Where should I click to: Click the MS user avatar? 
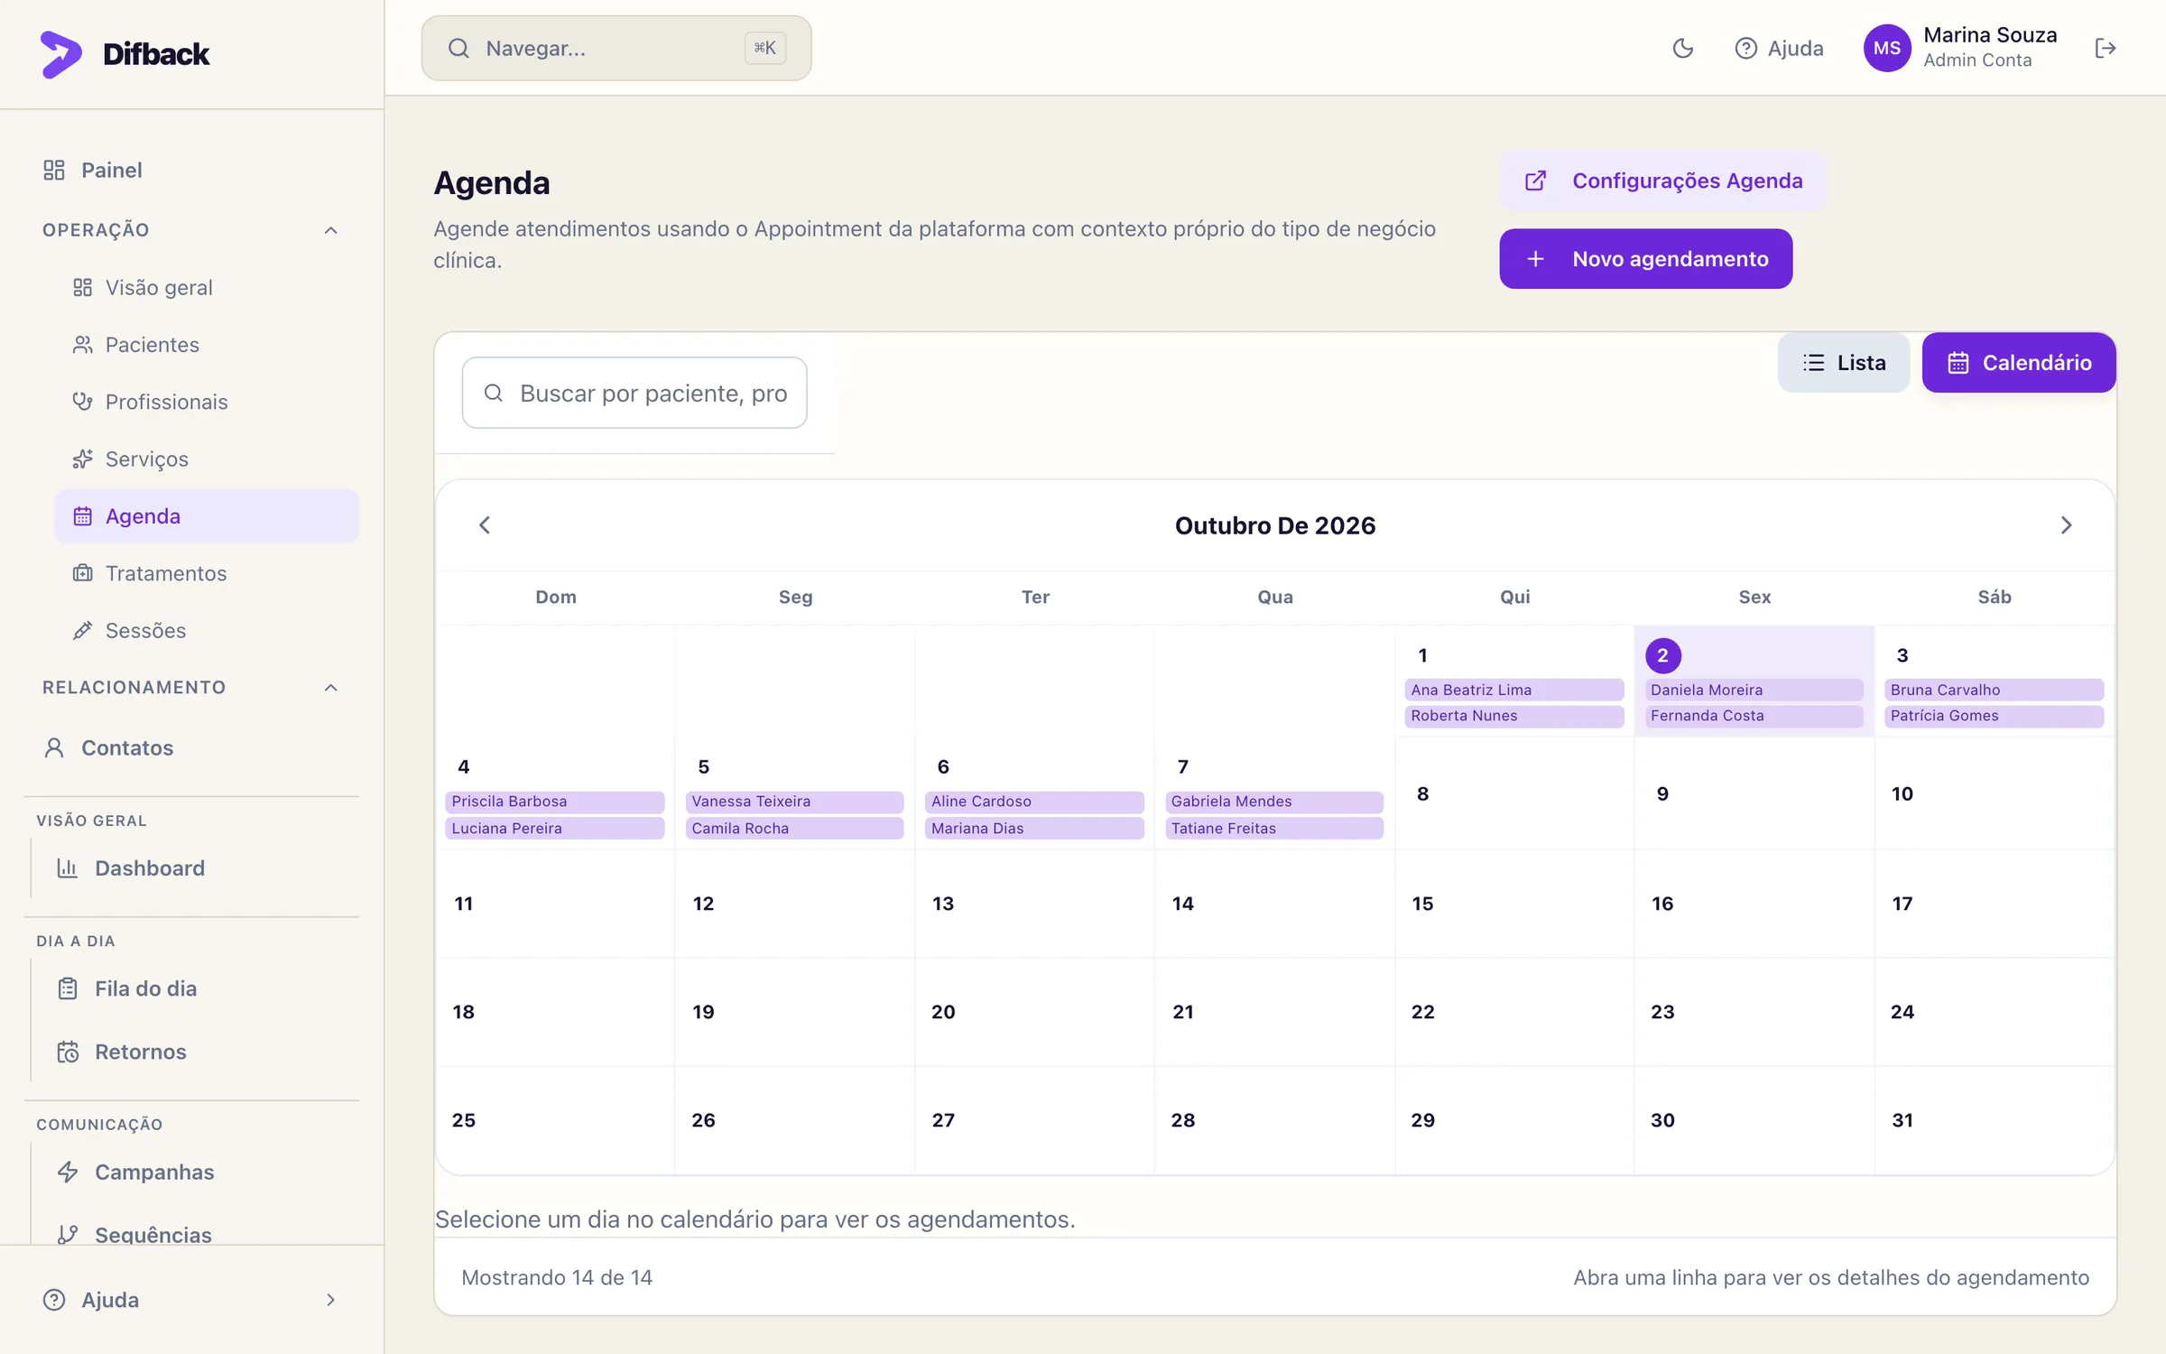pyautogui.click(x=1887, y=48)
